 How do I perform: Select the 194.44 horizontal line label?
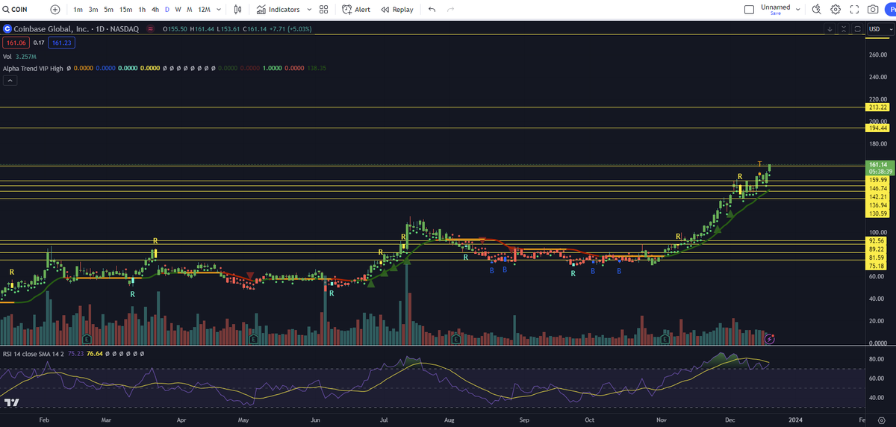coord(878,128)
